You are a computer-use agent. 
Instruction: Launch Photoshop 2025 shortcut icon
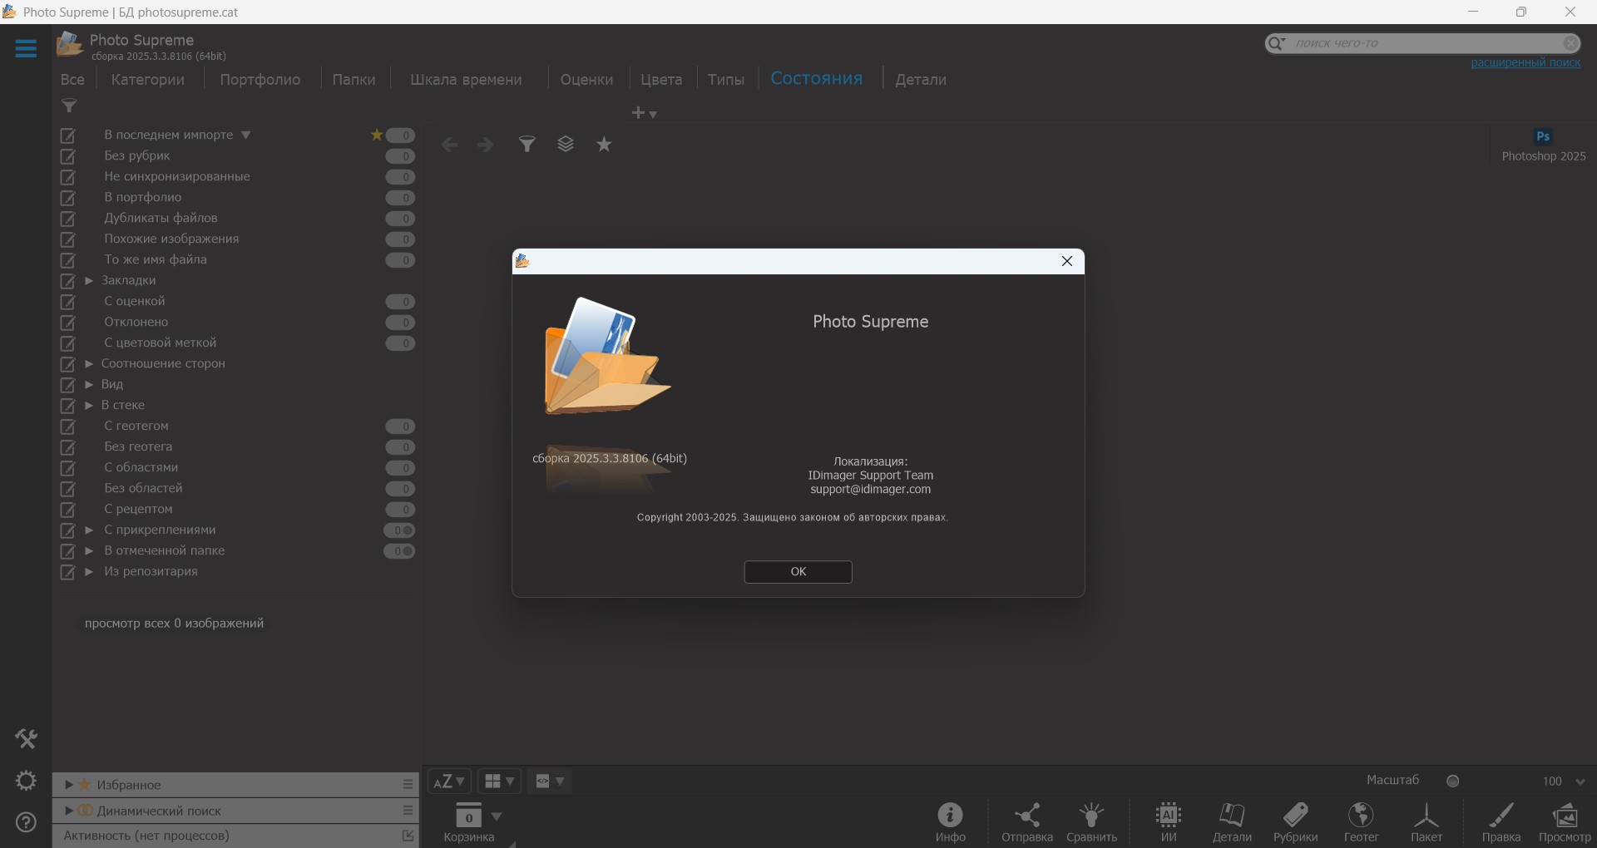click(1543, 137)
